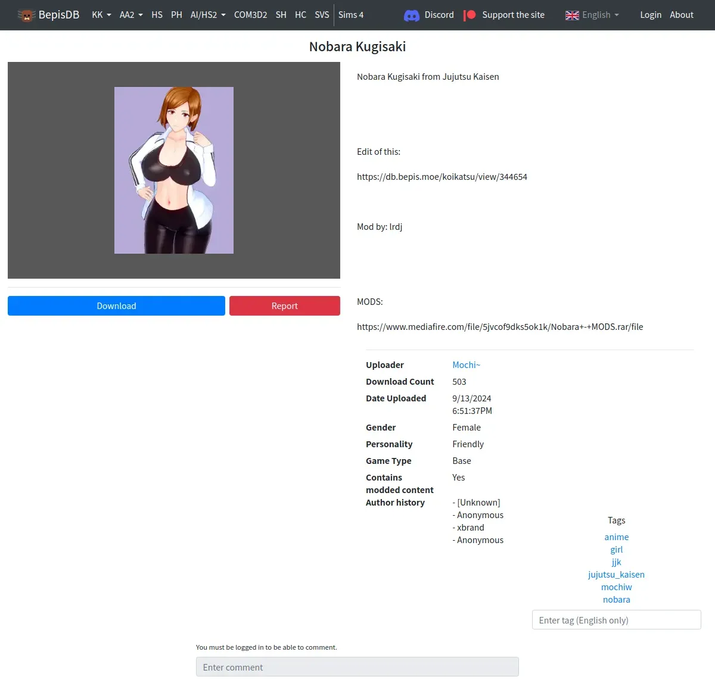Image resolution: width=715 pixels, height=689 pixels.
Task: Select the anime tag
Action: [617, 537]
